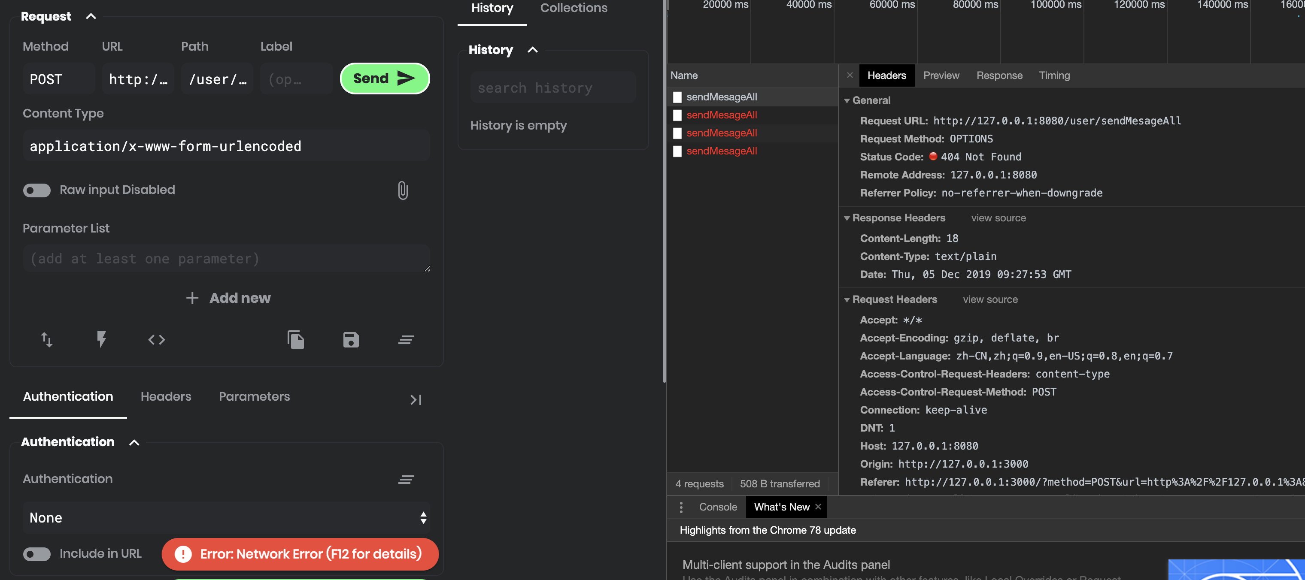This screenshot has width=1305, height=580.
Task: Close the network request details pane
Action: click(850, 76)
